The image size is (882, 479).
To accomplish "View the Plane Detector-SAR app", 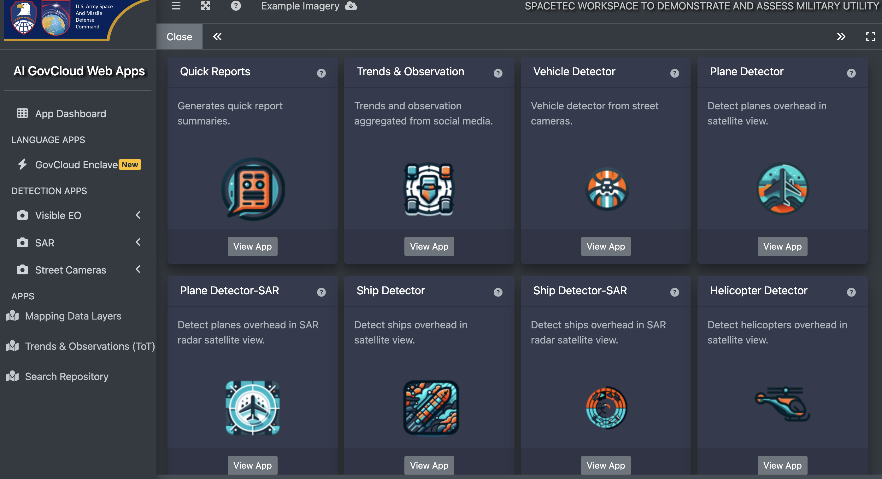I will pyautogui.click(x=253, y=465).
